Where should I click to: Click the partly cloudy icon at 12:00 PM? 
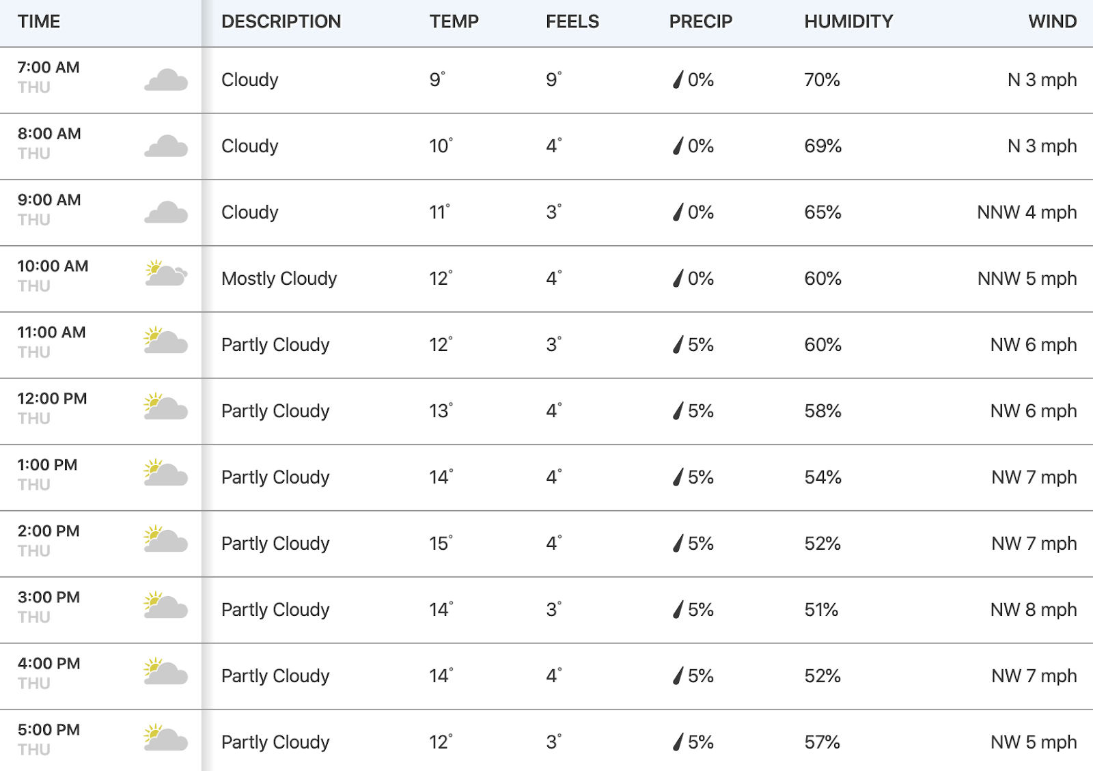tap(166, 406)
